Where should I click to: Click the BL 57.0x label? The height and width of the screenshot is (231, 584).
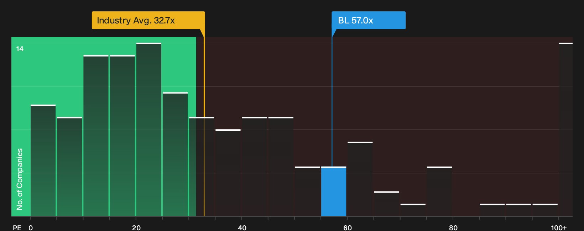(x=369, y=20)
